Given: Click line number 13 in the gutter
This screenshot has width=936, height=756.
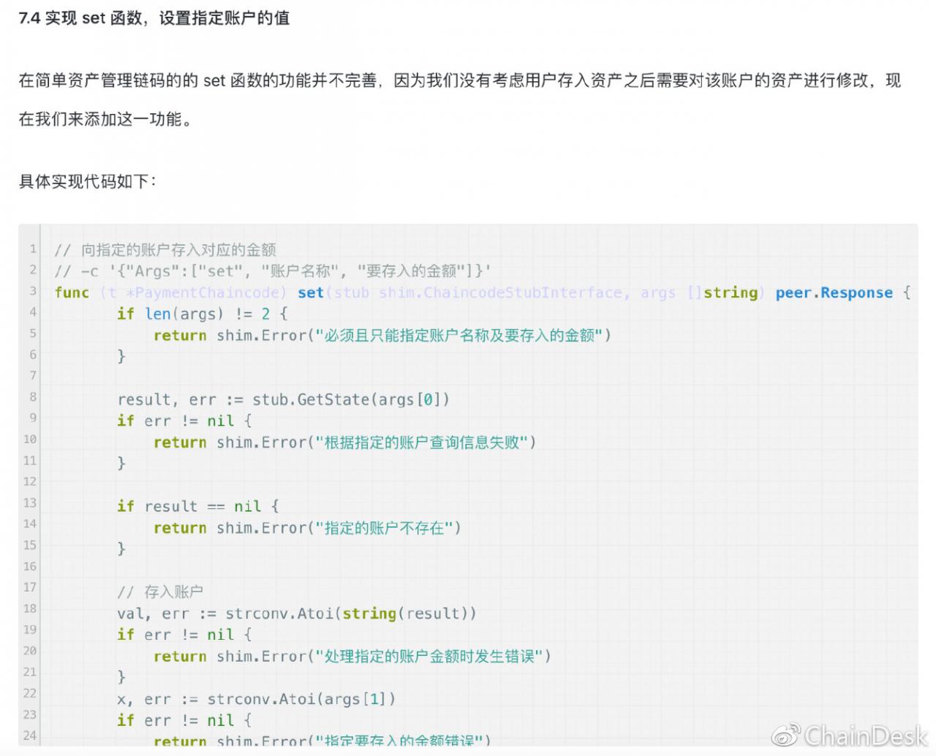Looking at the screenshot, I should click(x=29, y=503).
